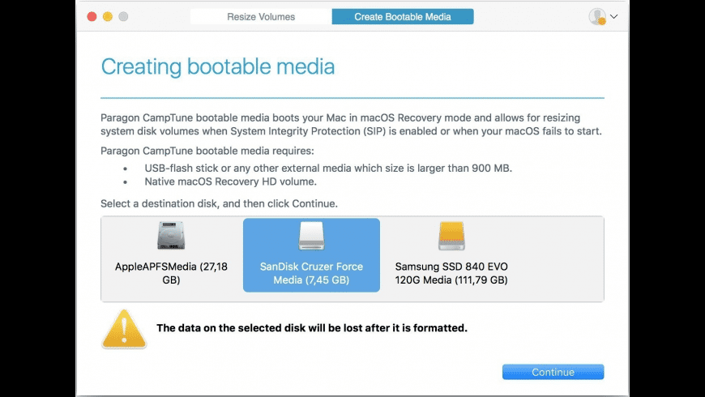Open the user account avatar icon
This screenshot has height=397, width=705.
click(597, 16)
